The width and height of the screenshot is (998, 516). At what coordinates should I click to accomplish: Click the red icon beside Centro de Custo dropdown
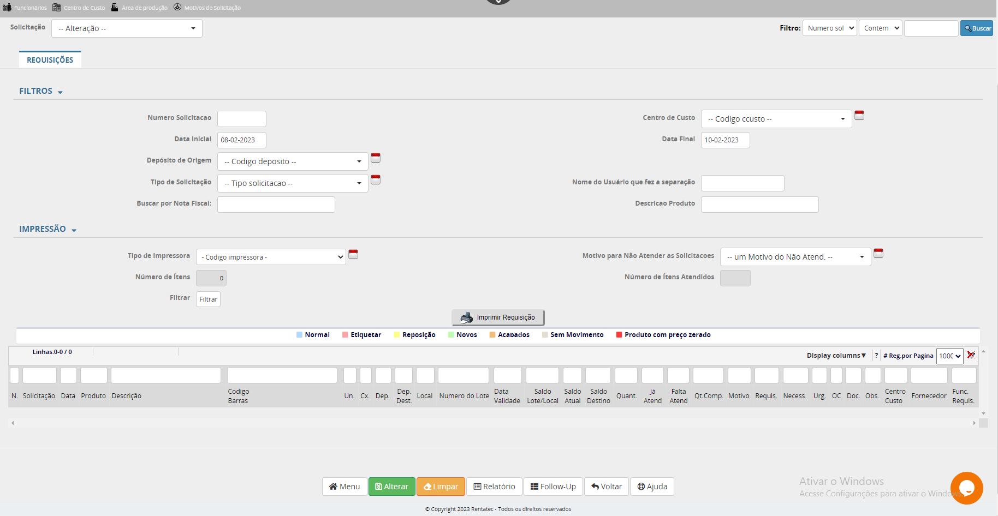pos(859,115)
